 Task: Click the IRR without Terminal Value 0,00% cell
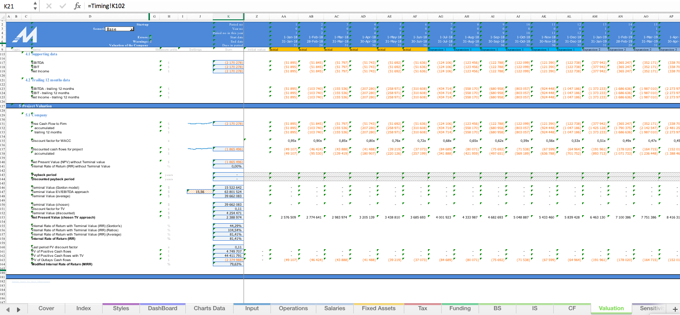(228, 166)
